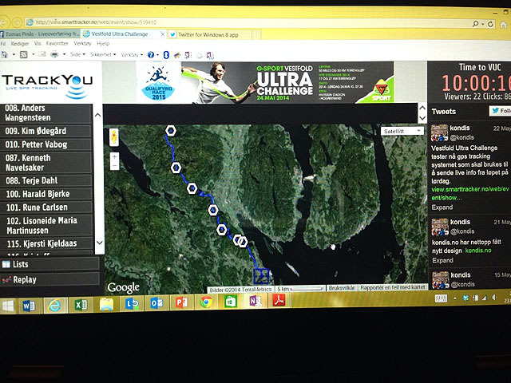Open the Verktøy toolbar dropdown
Viewport: 511px width, 383px height.
pos(132,55)
